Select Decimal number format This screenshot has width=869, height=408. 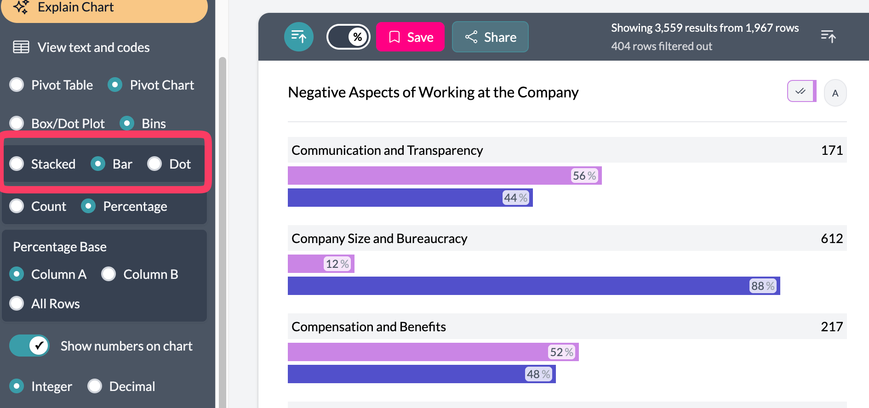tap(95, 386)
